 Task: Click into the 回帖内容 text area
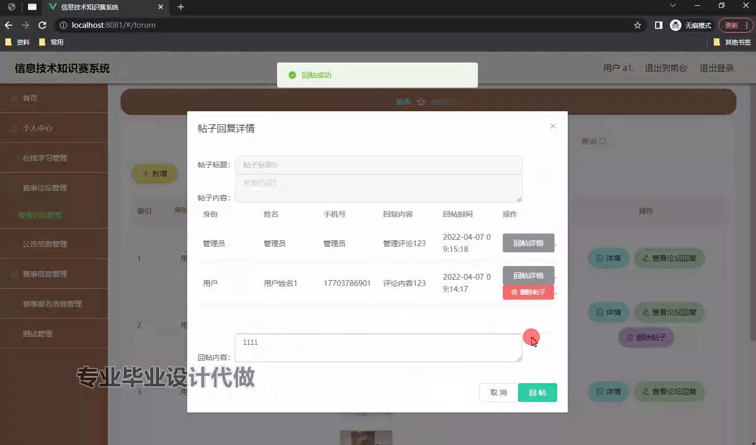click(378, 347)
